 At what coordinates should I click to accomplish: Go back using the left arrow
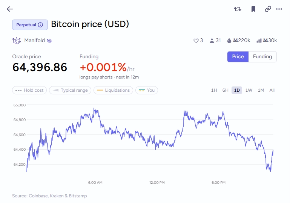[x=10, y=9]
